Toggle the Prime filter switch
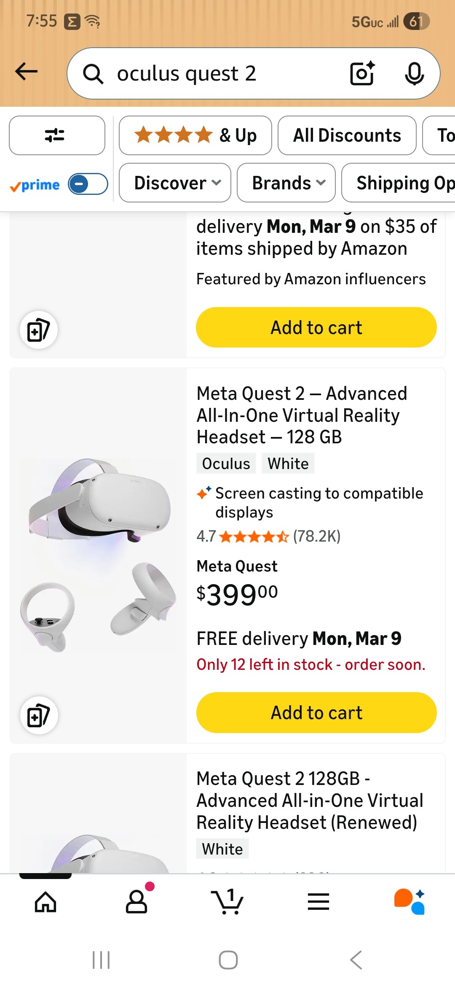The width and height of the screenshot is (455, 987). (x=88, y=184)
